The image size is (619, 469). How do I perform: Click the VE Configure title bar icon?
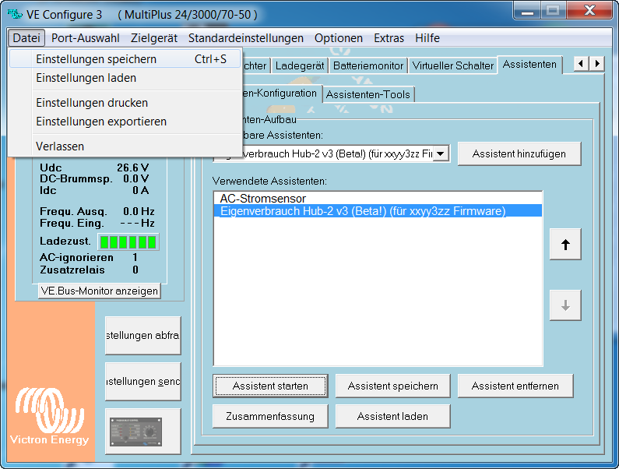click(x=14, y=14)
